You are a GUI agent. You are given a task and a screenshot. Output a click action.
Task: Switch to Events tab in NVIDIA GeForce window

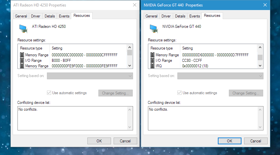click(x=195, y=16)
